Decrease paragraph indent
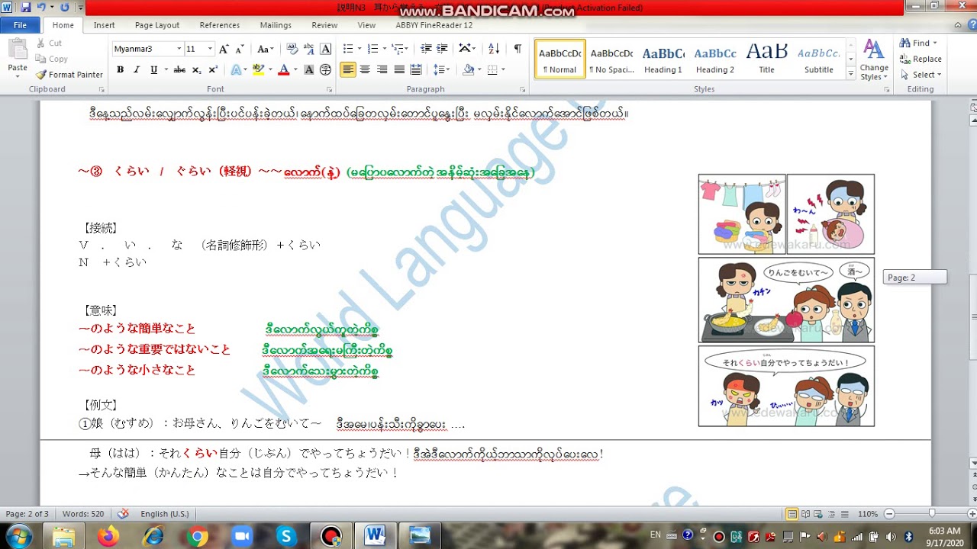The width and height of the screenshot is (977, 549). (x=426, y=49)
